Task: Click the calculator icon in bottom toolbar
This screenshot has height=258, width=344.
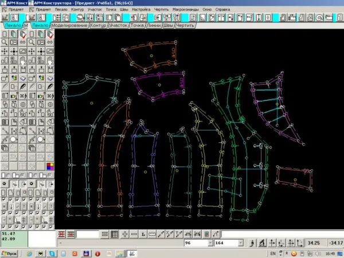Action: tap(206, 234)
